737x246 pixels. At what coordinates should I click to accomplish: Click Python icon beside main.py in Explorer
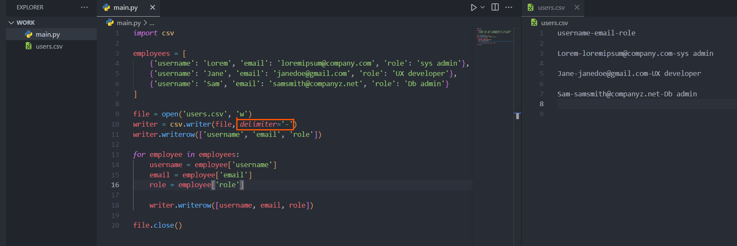[x=29, y=35]
